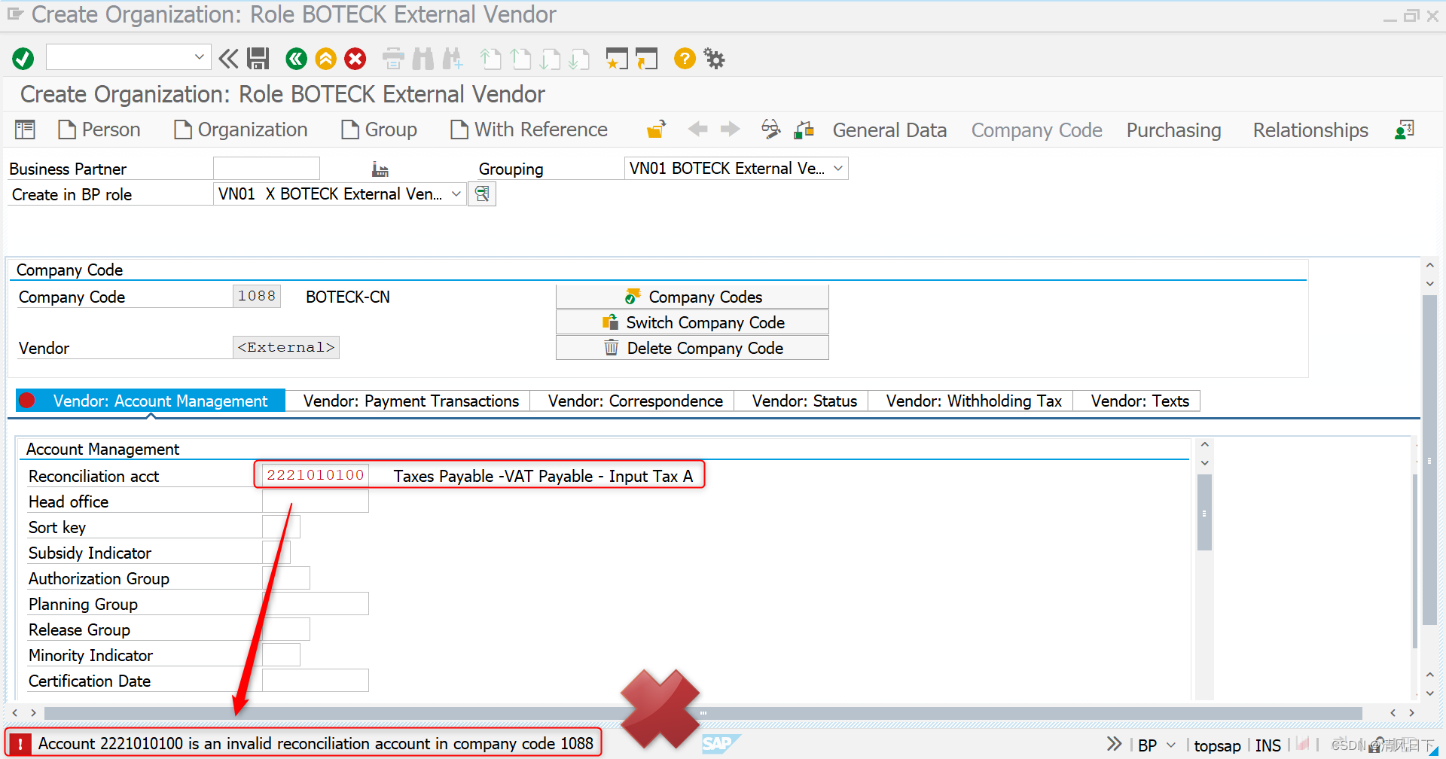Click the red Cancel icon
This screenshot has height=759, width=1446.
(355, 58)
